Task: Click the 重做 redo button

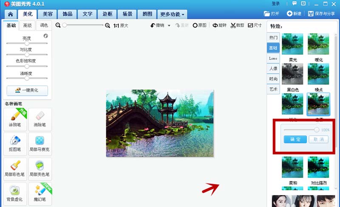Action: [182, 26]
